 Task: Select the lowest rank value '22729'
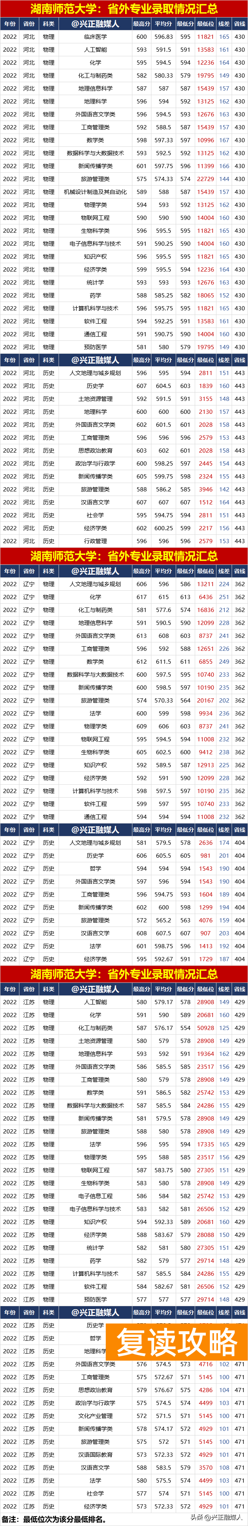click(x=205, y=179)
